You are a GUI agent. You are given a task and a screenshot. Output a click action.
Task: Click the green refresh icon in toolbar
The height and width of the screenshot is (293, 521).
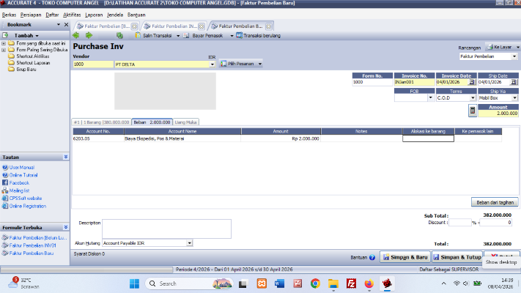point(119,35)
